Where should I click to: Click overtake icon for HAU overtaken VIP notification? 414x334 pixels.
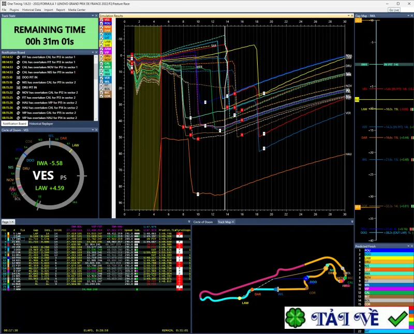click(x=18, y=102)
